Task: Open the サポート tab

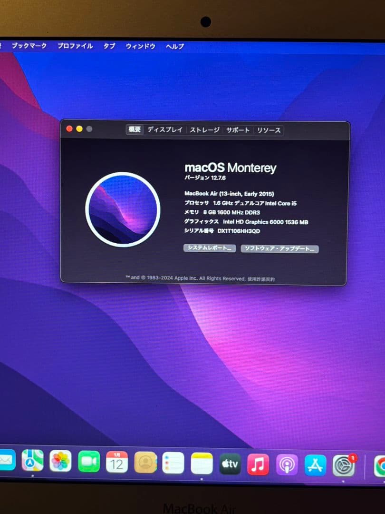Action: click(x=238, y=128)
